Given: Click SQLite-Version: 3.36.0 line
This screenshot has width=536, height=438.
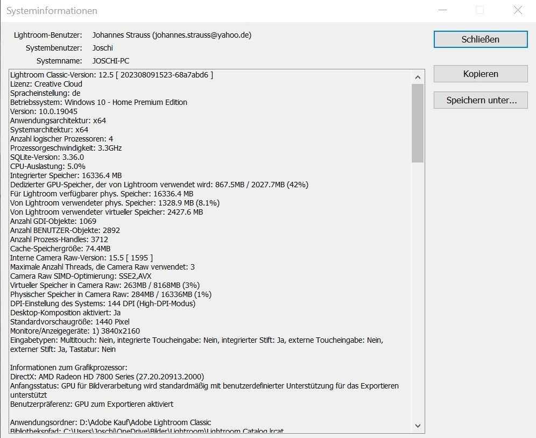Looking at the screenshot, I should 47,157.
